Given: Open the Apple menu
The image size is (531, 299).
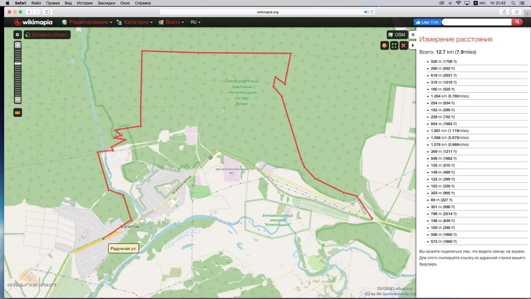Looking at the screenshot, I should coord(7,3).
